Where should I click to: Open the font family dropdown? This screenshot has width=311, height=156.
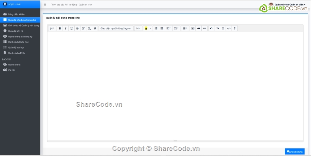tap(116, 28)
